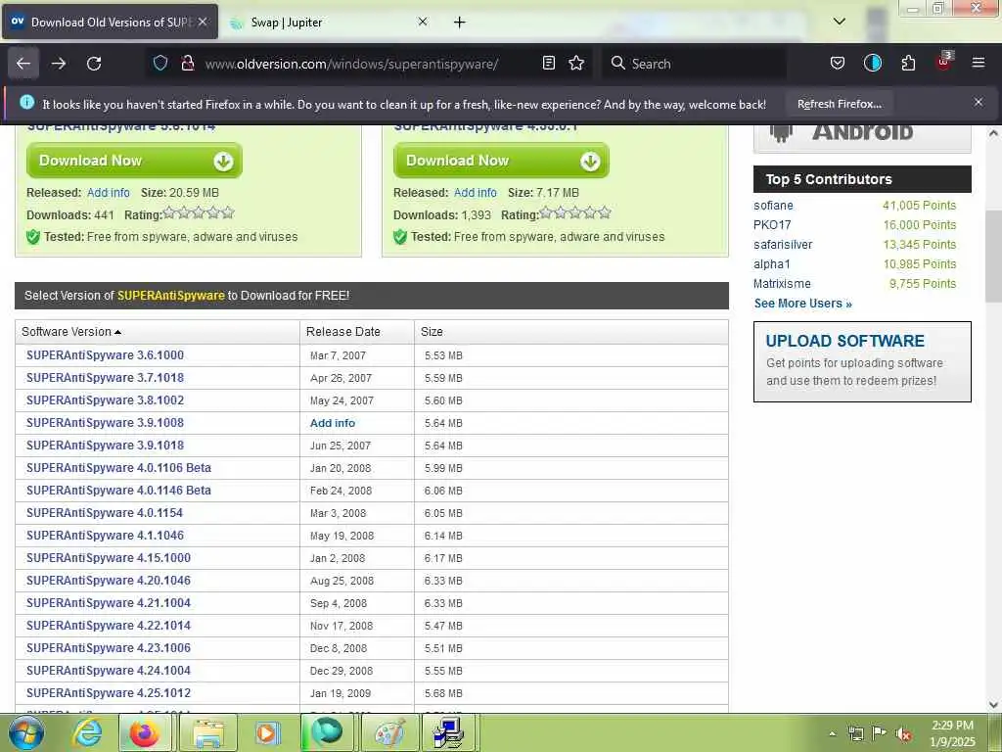The width and height of the screenshot is (1002, 752).
Task: Open the Firefox hamburger menu
Action: (x=979, y=64)
